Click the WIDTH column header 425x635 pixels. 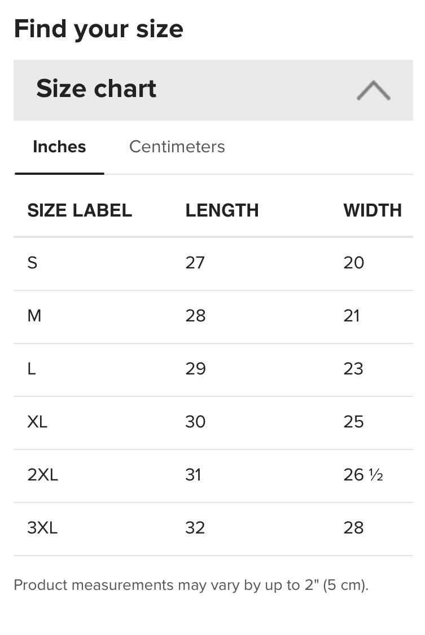click(x=373, y=210)
